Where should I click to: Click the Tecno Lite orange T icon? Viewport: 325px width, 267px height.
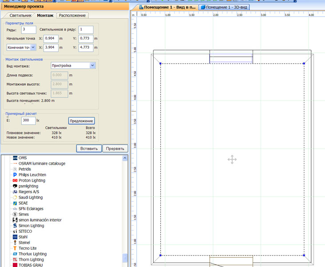(x=15, y=248)
